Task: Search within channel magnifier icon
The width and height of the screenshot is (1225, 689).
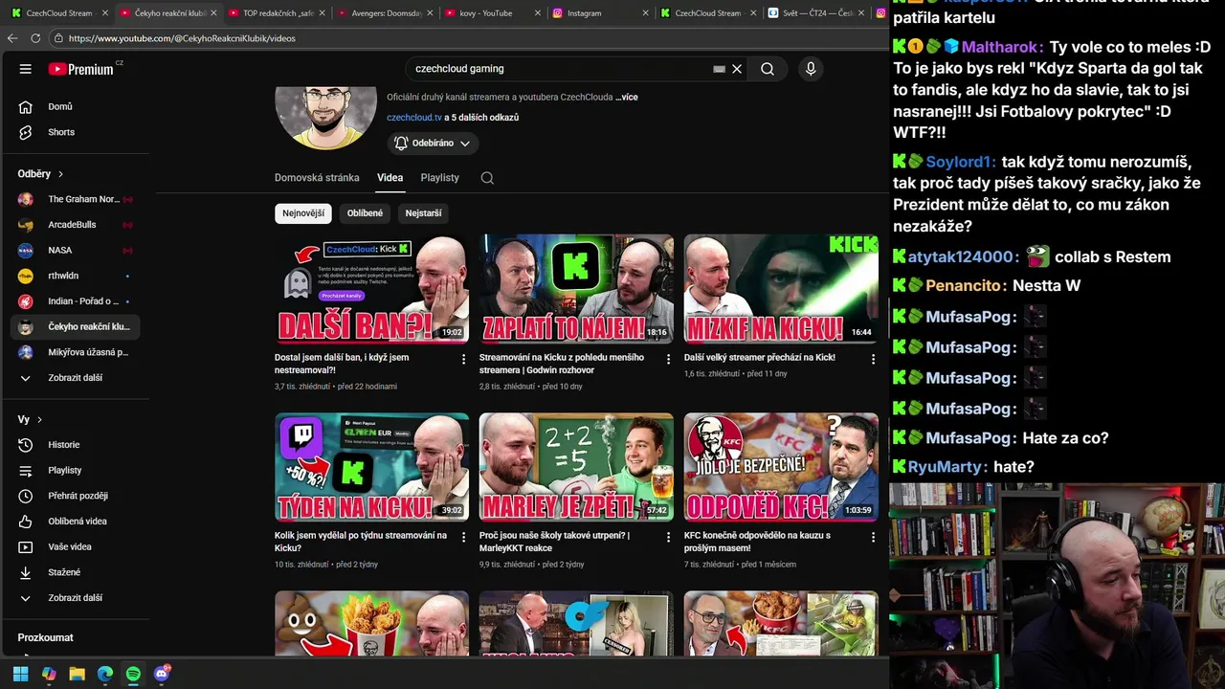Action: click(487, 178)
